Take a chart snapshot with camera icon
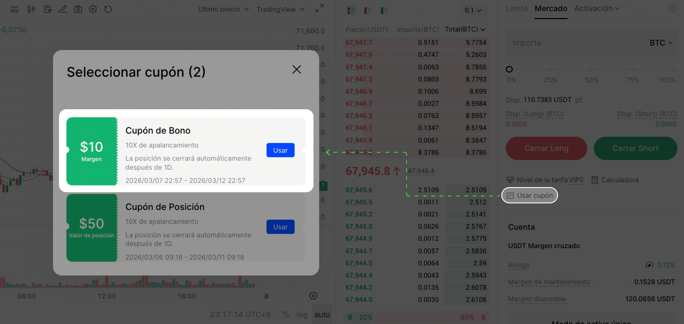This screenshot has height=324, width=684. tap(78, 9)
